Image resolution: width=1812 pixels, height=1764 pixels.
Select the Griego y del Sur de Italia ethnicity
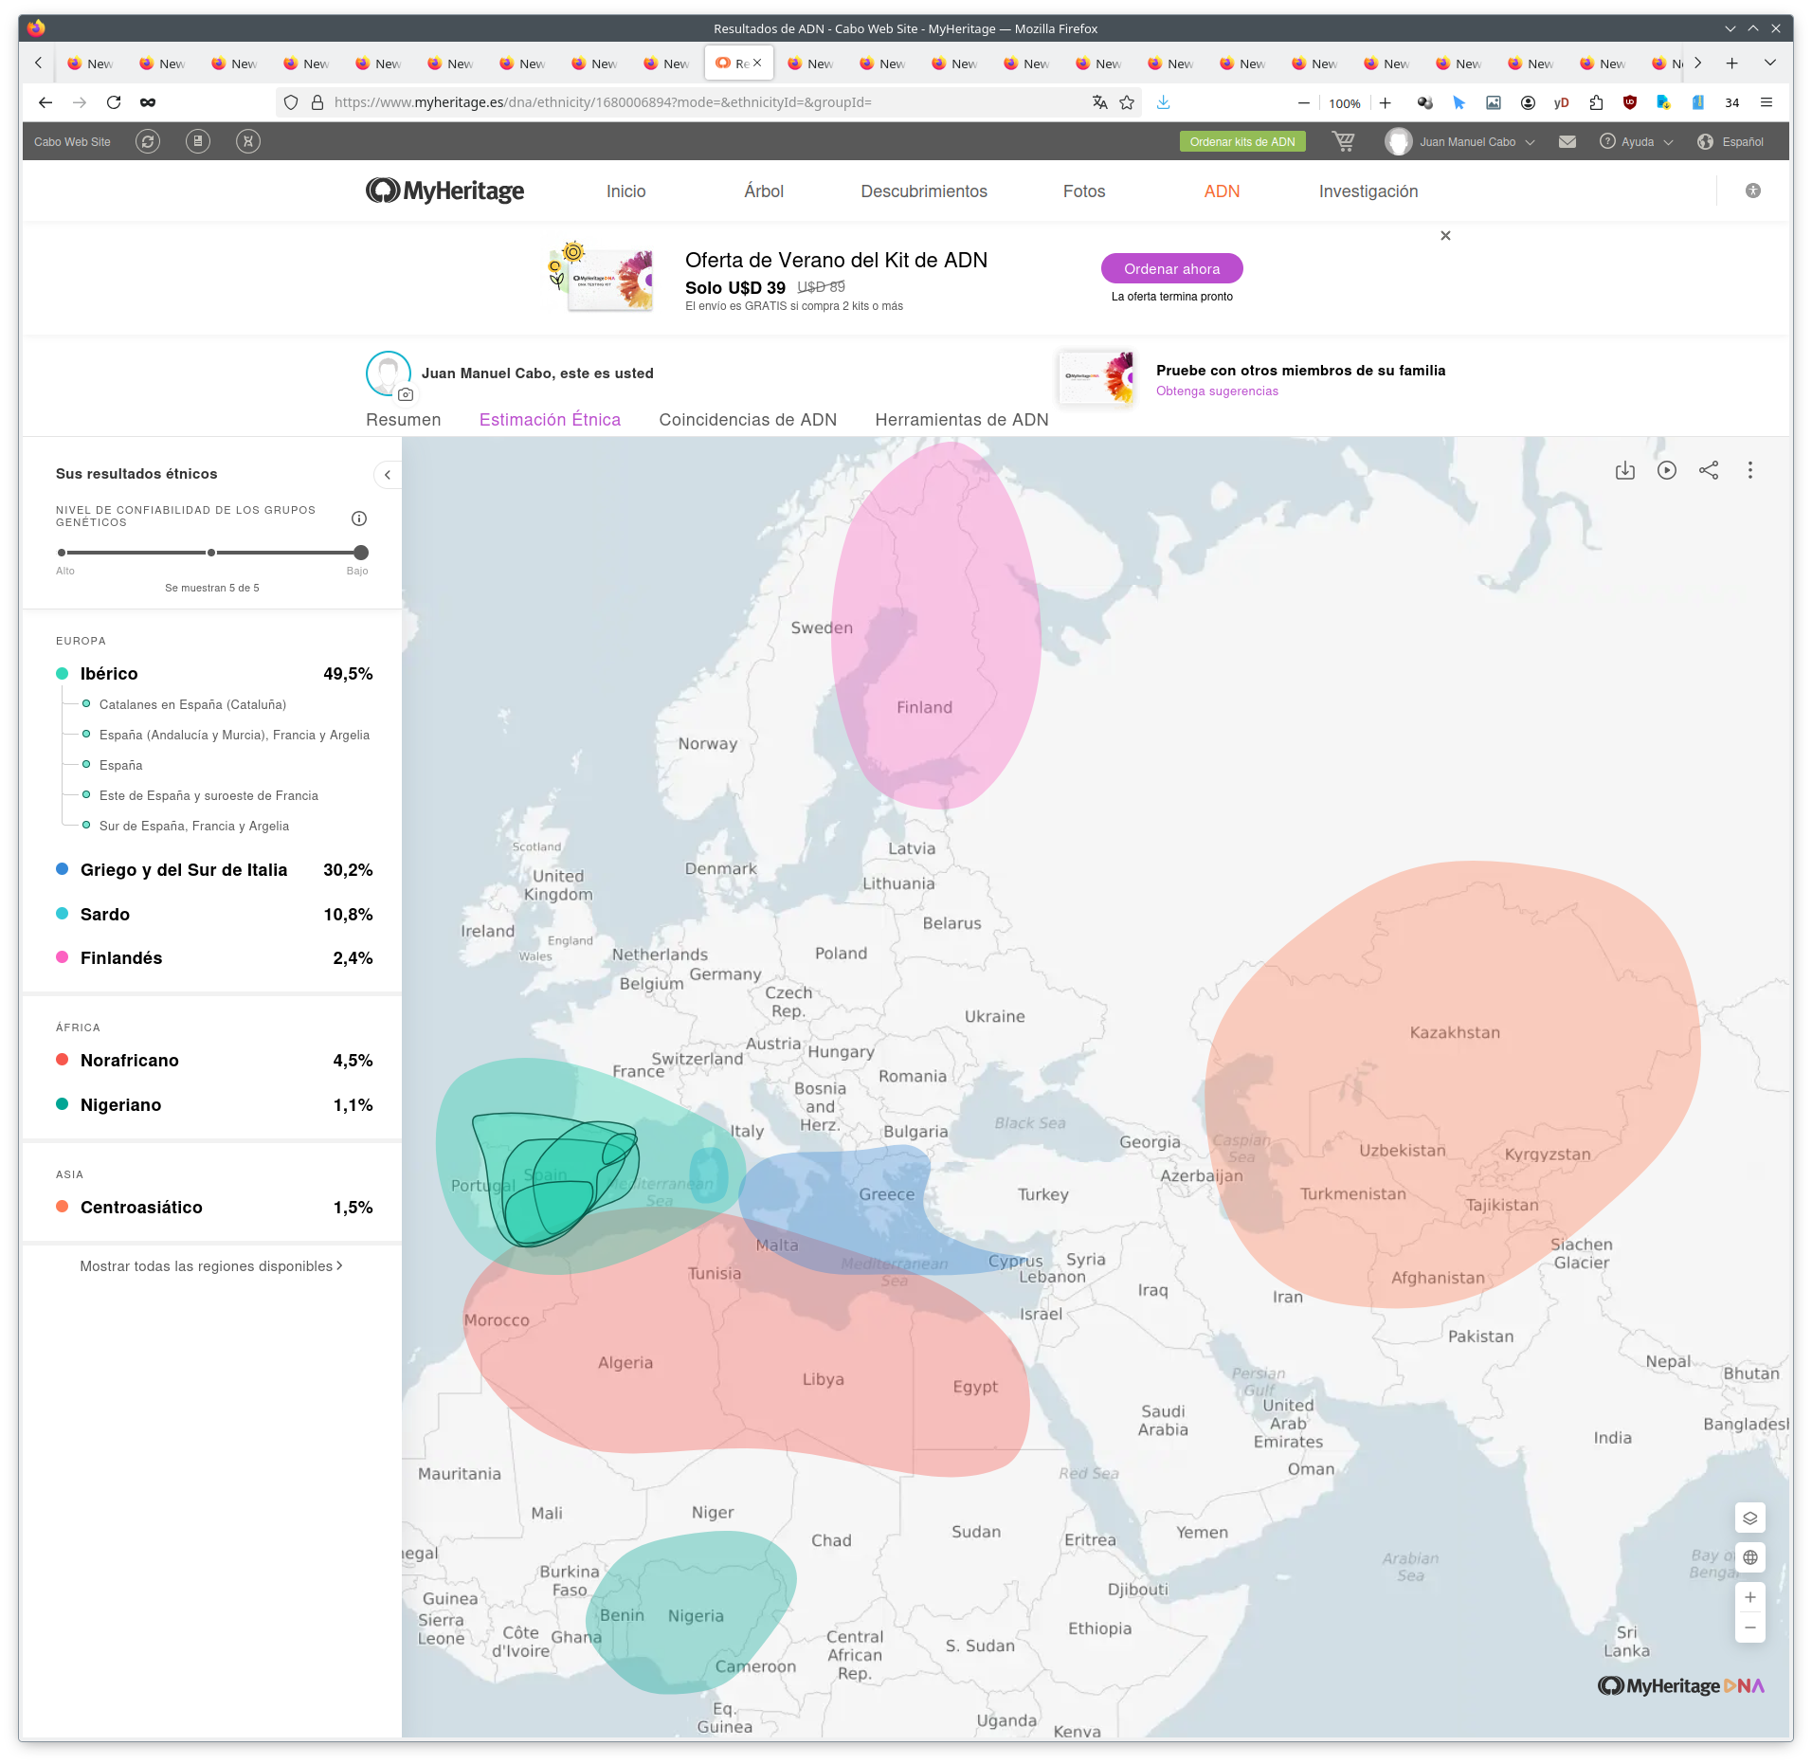click(214, 870)
